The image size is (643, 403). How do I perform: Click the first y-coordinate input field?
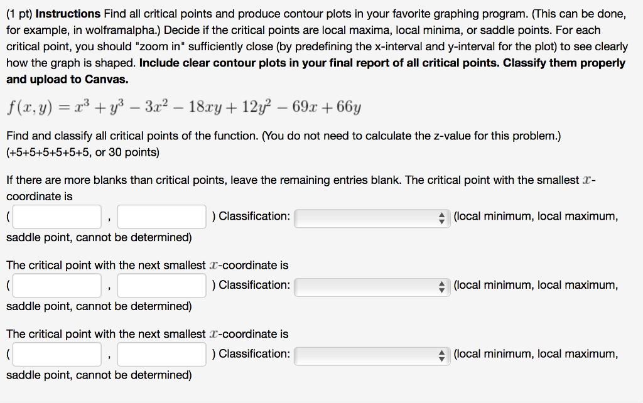tap(161, 216)
